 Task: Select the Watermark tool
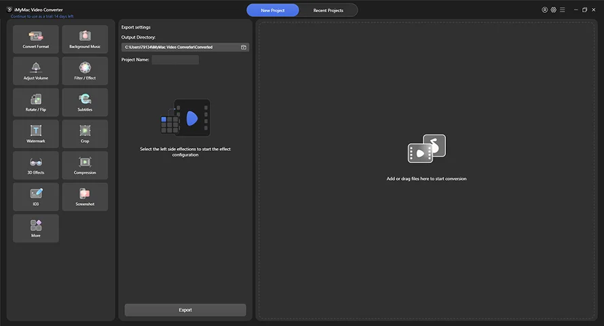coord(36,134)
